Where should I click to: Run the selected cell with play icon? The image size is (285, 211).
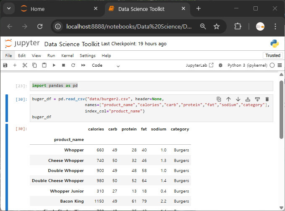pos(54,65)
